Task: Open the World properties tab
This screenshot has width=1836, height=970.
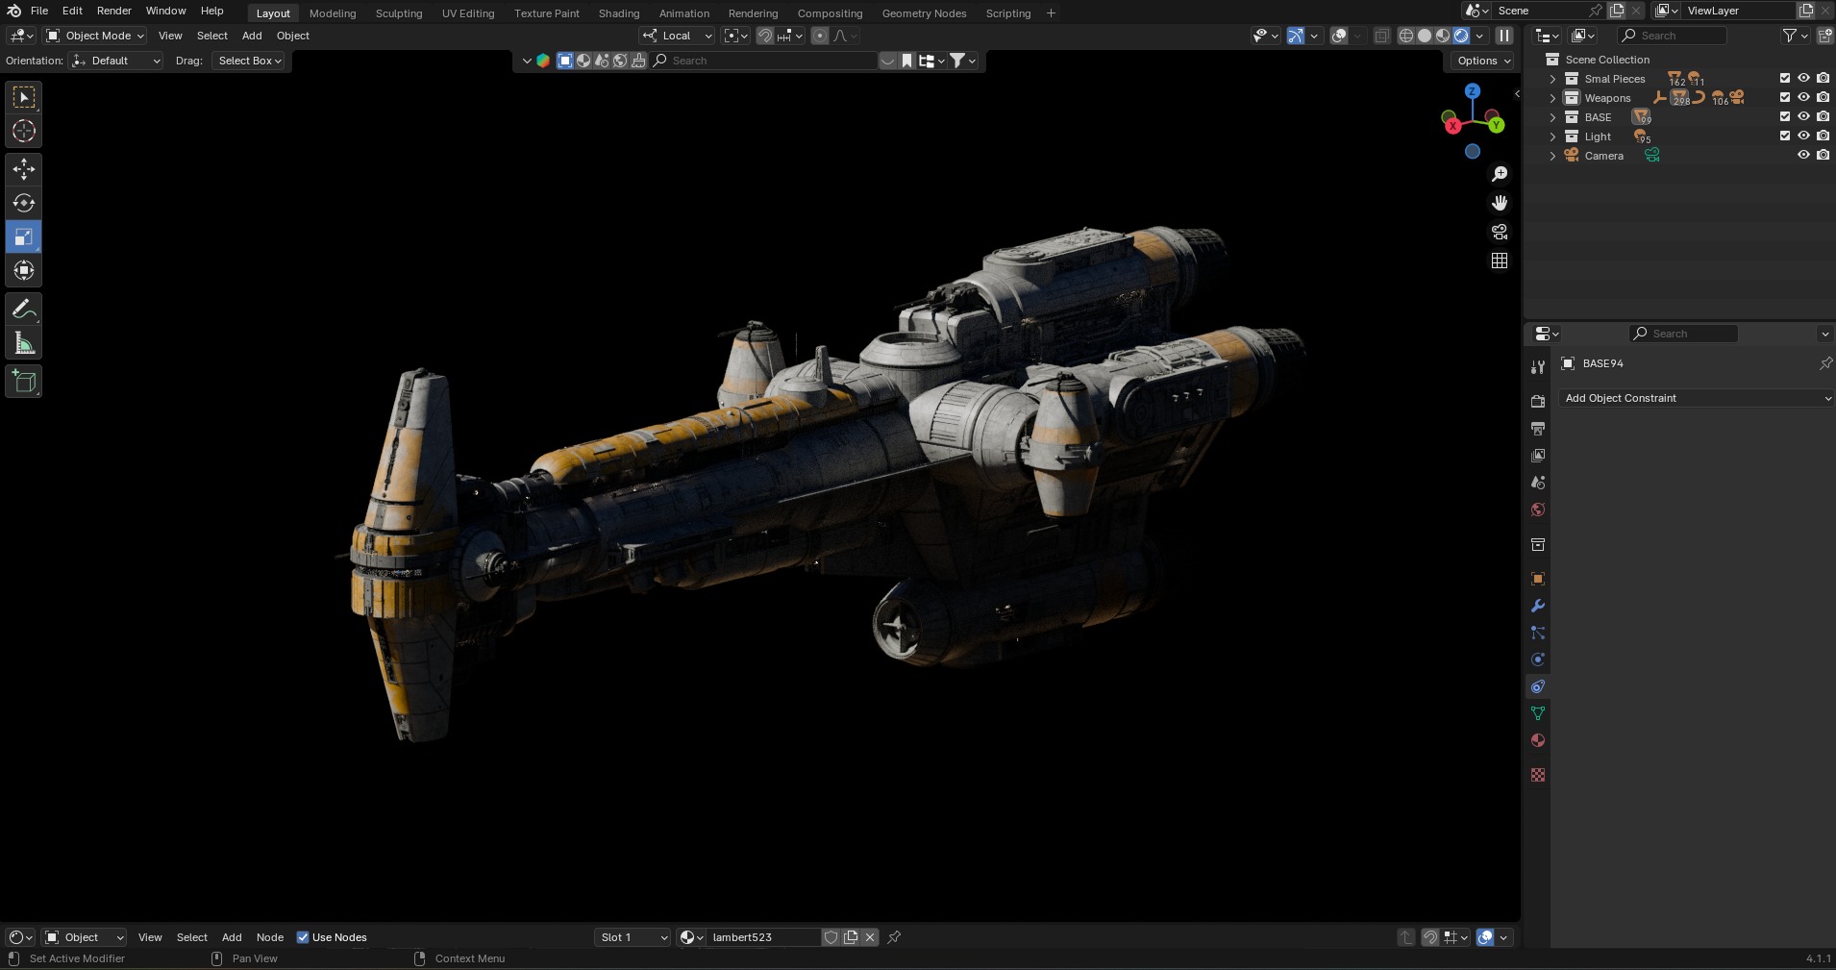Action: (1538, 510)
